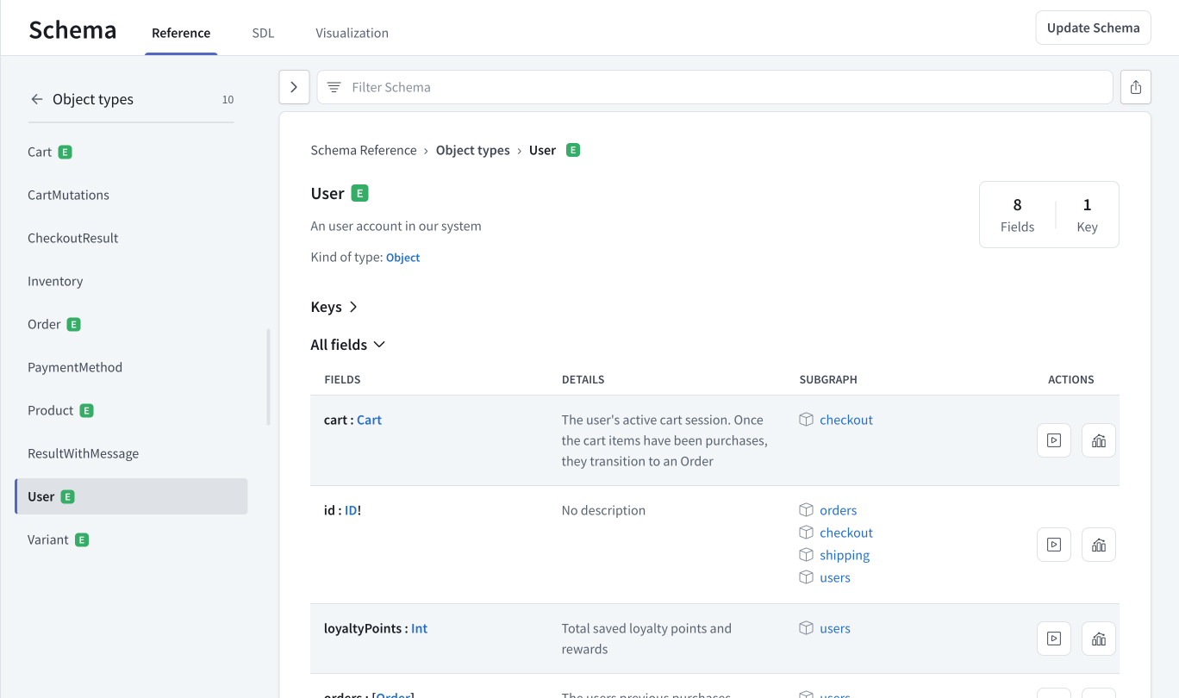This screenshot has height=698, width=1179.
Task: Focus the Filter Schema input field
Action: pyautogui.click(x=715, y=87)
